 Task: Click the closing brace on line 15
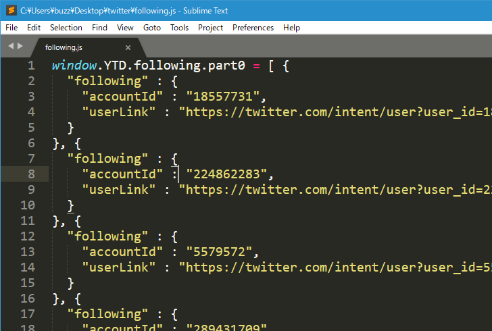point(70,283)
